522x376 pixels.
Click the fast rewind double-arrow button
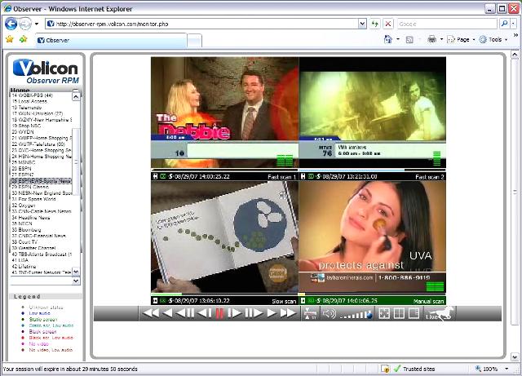(x=151, y=313)
